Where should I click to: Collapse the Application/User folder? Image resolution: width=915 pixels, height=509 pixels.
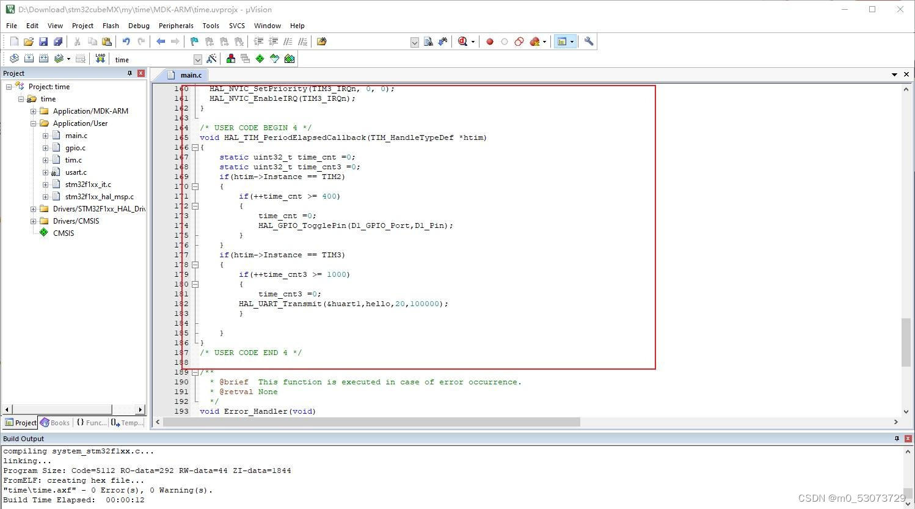click(33, 123)
